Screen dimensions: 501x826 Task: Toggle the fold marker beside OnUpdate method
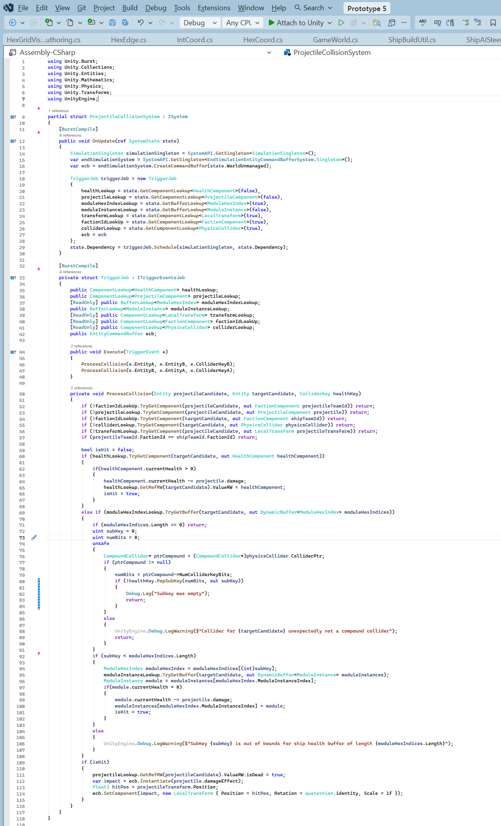click(39, 132)
